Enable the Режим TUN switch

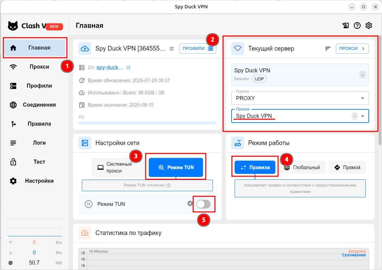[203, 204]
